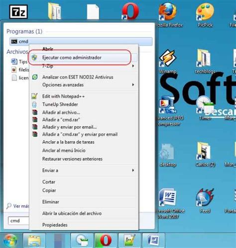Select TuneUp Shredder entry
236x248 pixels.
click(x=60, y=104)
